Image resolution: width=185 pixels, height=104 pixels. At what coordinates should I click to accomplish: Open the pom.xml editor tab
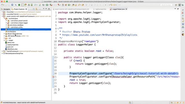71,9
